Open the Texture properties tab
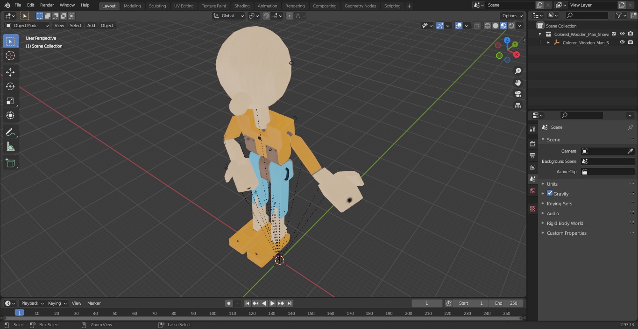638x329 pixels. pyautogui.click(x=532, y=209)
